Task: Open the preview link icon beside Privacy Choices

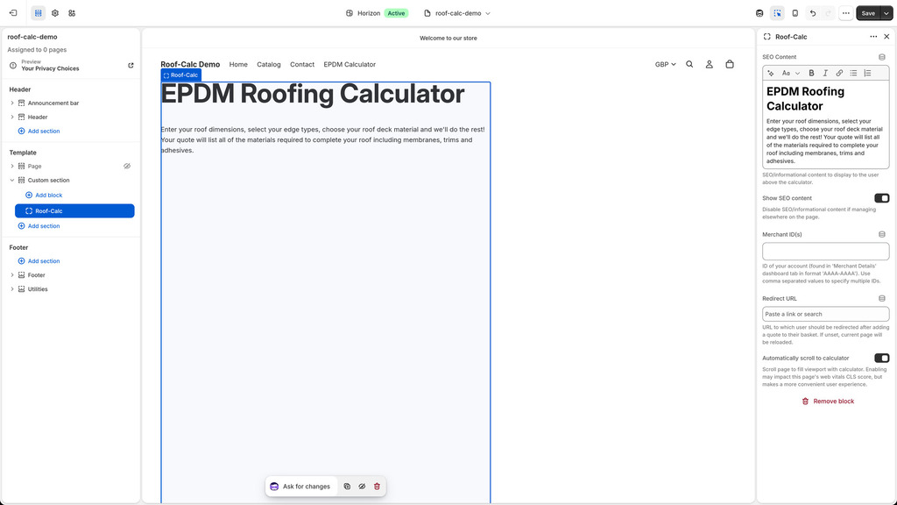Action: pyautogui.click(x=131, y=65)
